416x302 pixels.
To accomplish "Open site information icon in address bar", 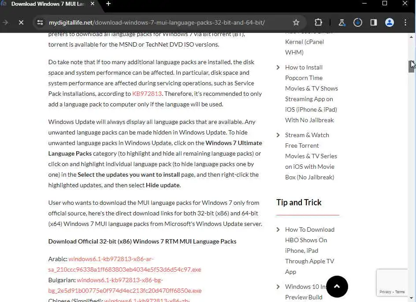I will 40,22.
